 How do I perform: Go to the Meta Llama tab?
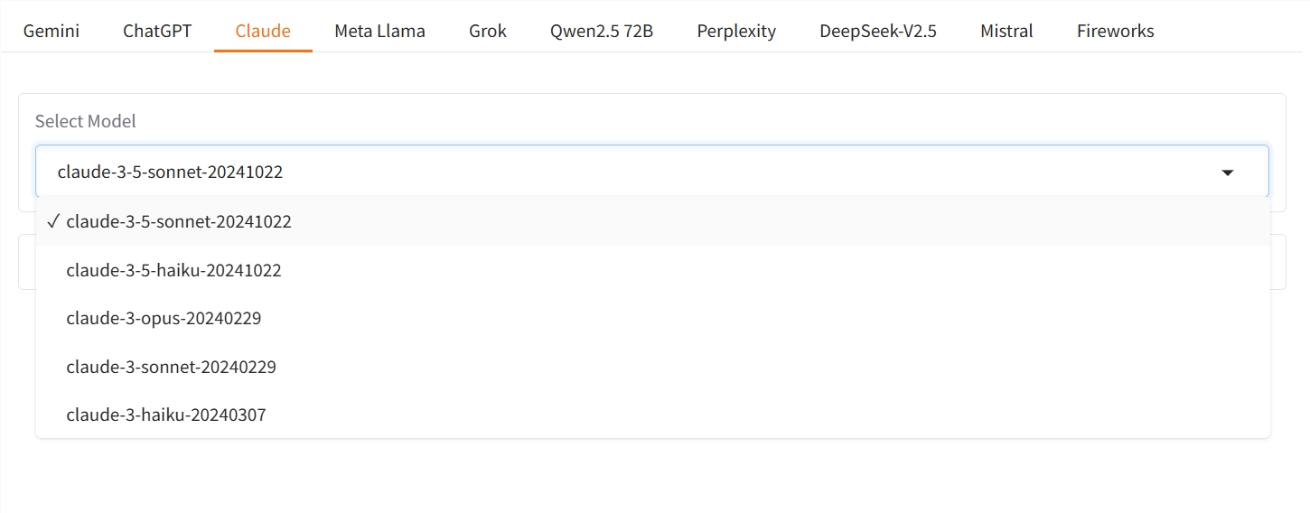click(379, 31)
